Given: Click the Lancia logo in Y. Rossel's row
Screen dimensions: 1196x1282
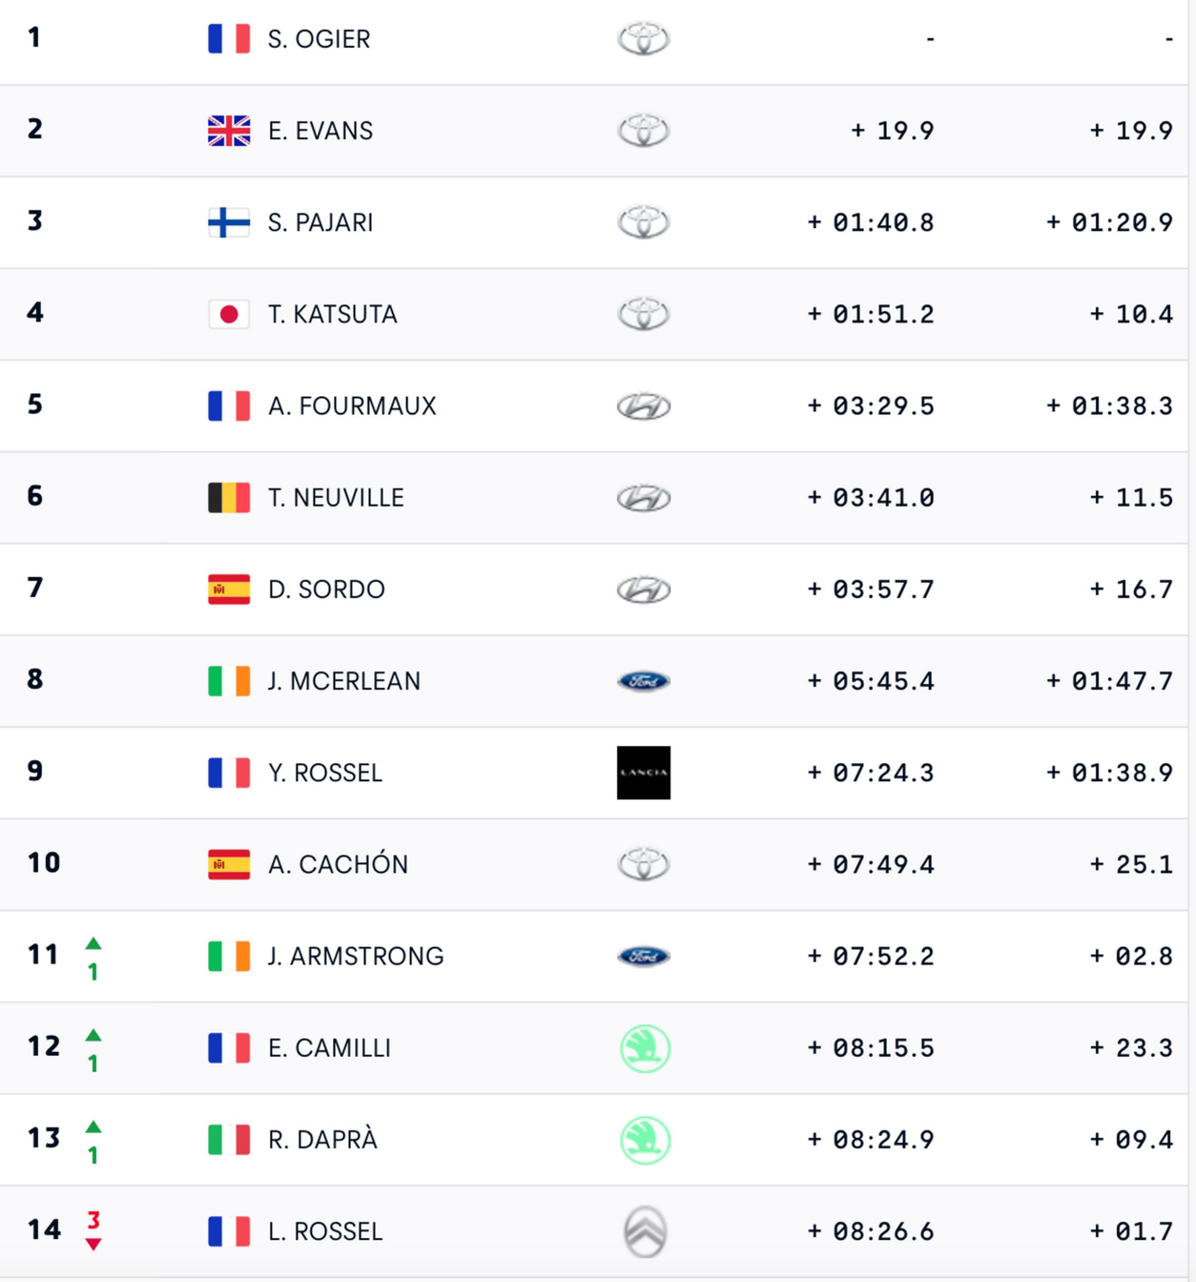Looking at the screenshot, I should click(643, 772).
